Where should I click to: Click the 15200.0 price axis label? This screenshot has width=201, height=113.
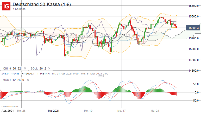(x=193, y=38)
